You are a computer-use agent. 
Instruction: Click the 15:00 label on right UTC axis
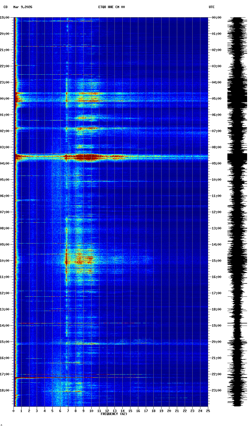217,261
